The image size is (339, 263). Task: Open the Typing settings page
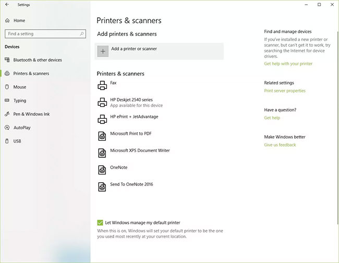click(x=20, y=101)
